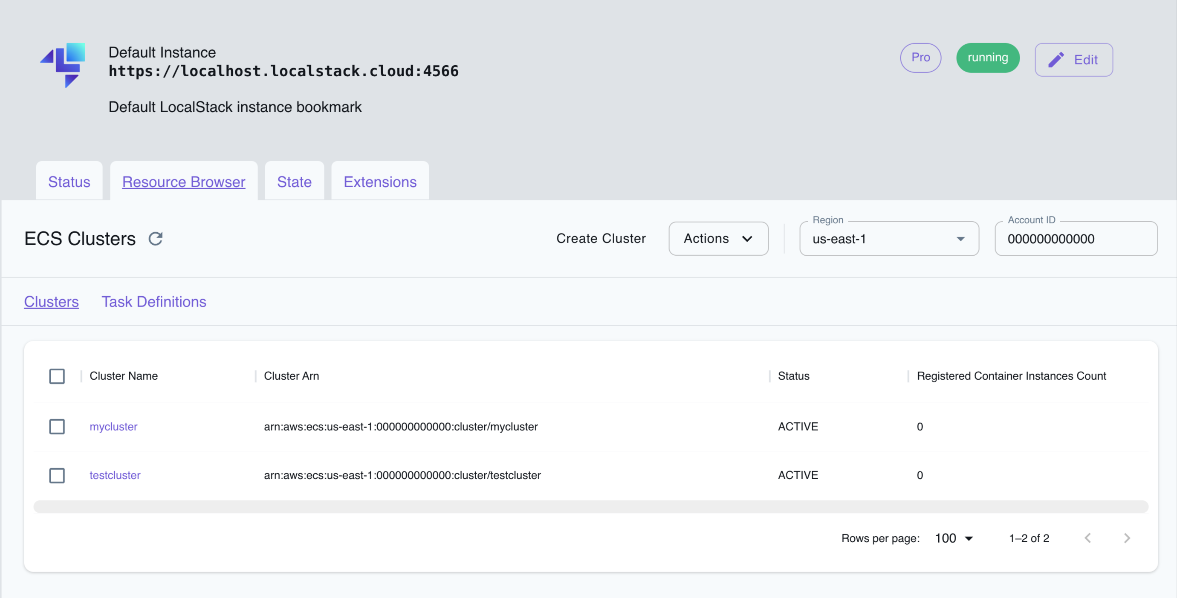
Task: Open the Task Definitions tab
Action: pos(154,301)
